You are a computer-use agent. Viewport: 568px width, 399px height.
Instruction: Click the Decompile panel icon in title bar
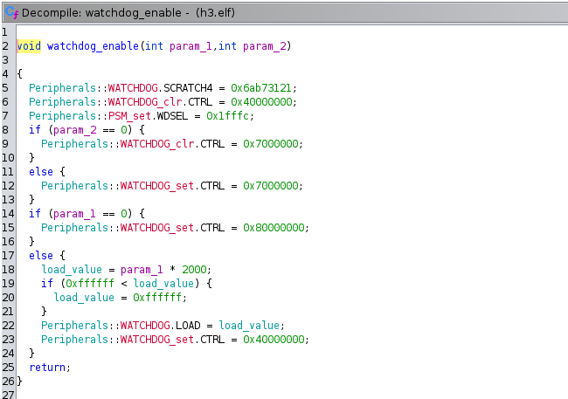coord(11,12)
